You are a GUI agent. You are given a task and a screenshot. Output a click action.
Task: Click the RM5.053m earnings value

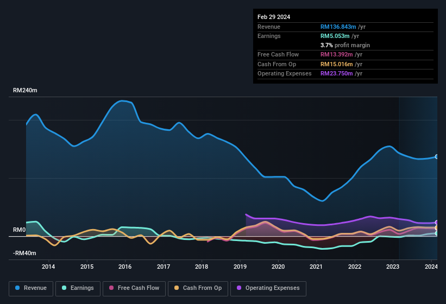pyautogui.click(x=335, y=36)
